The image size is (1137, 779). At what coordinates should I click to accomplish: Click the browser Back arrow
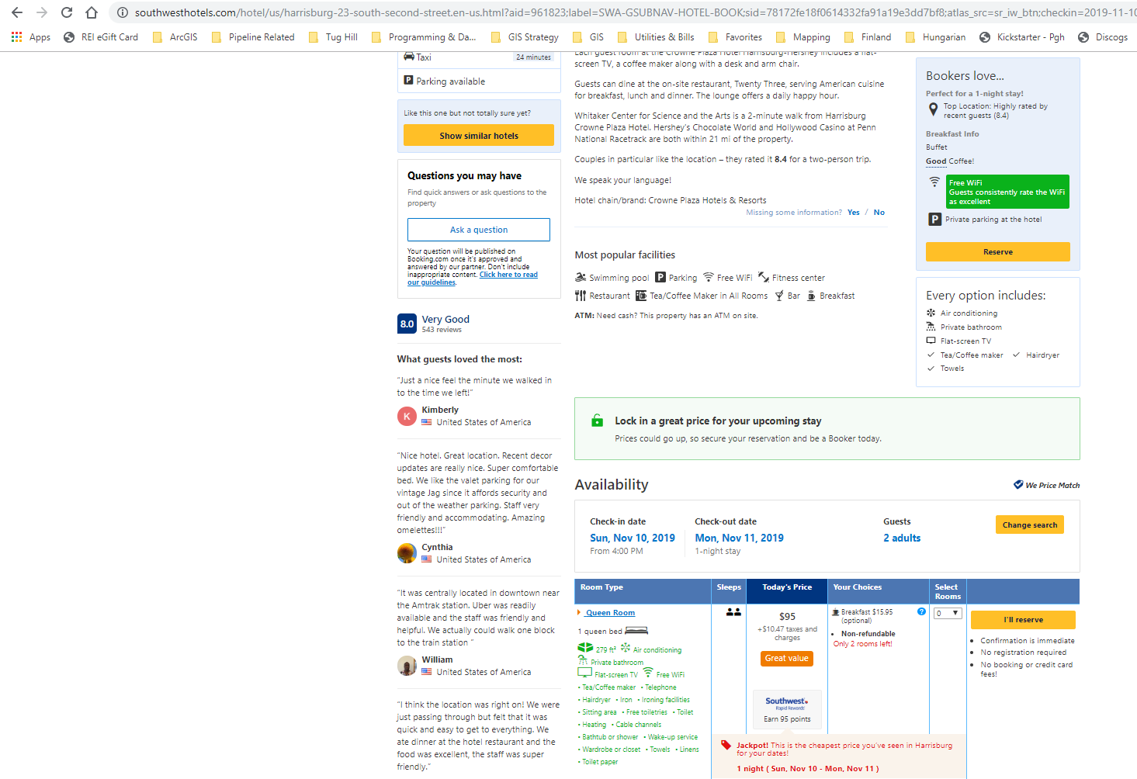coord(17,12)
